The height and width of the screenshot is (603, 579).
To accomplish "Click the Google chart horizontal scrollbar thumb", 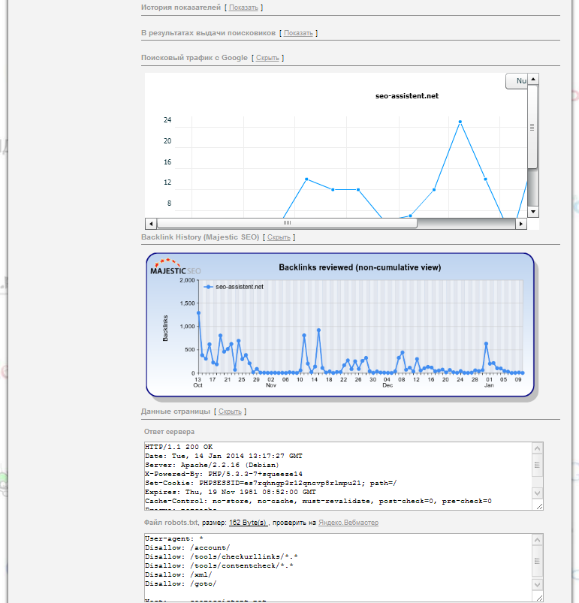I will pos(286,224).
